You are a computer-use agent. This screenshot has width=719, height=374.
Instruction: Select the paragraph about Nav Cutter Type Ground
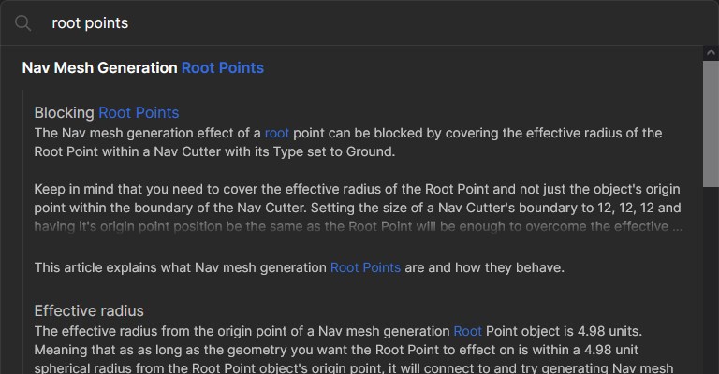(348, 142)
